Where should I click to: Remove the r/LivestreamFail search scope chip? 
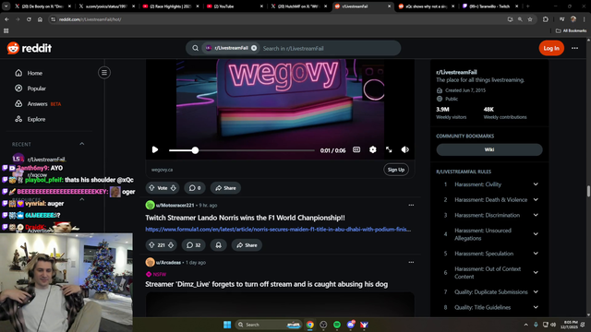254,48
